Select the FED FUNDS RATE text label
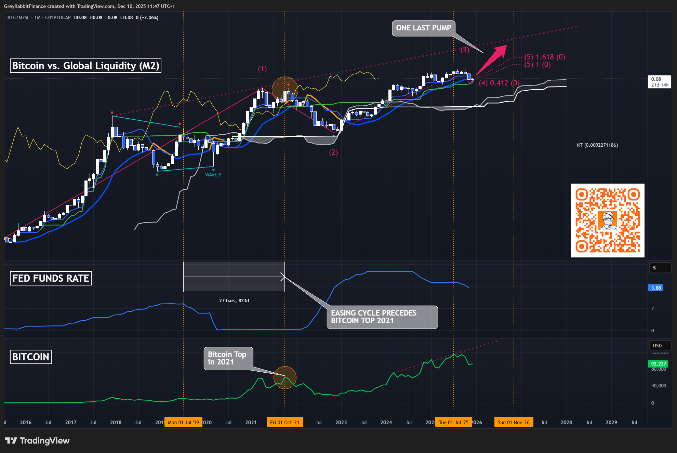The height and width of the screenshot is (453, 677). pos(51,278)
